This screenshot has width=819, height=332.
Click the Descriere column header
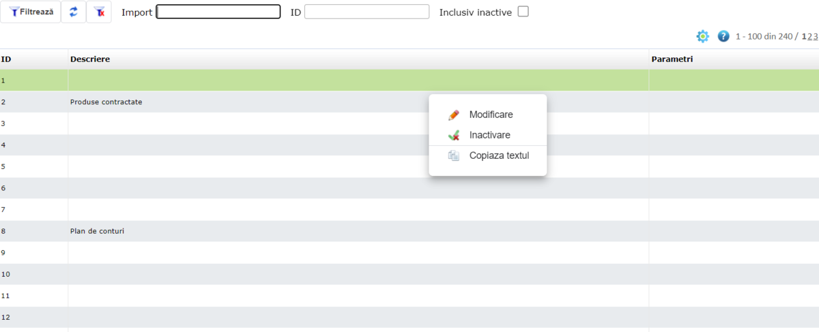pyautogui.click(x=90, y=59)
